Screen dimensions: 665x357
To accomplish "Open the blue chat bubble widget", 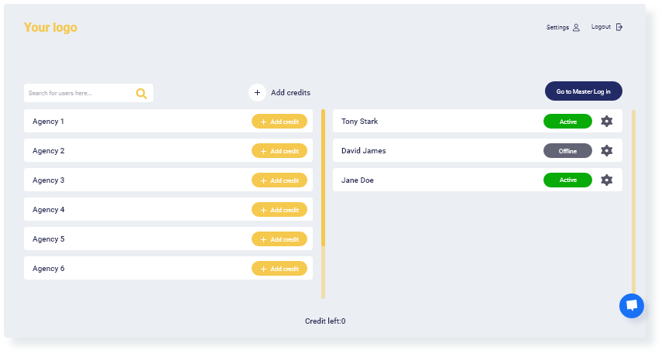I will pyautogui.click(x=632, y=306).
